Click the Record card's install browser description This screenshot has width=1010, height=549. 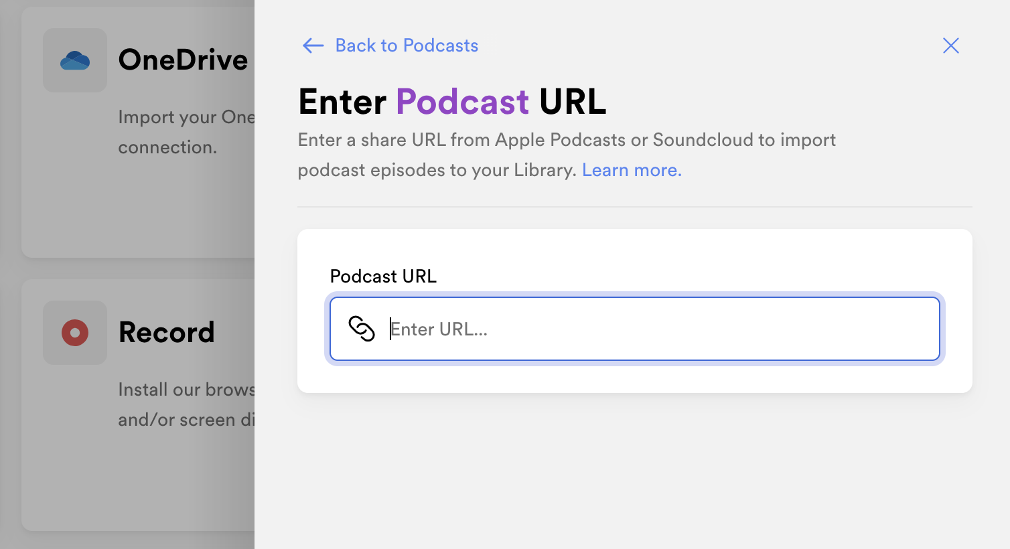coord(186,404)
